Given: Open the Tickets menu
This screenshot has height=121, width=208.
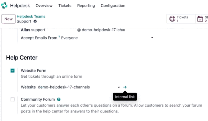Looking at the screenshot, I should point(65,6).
